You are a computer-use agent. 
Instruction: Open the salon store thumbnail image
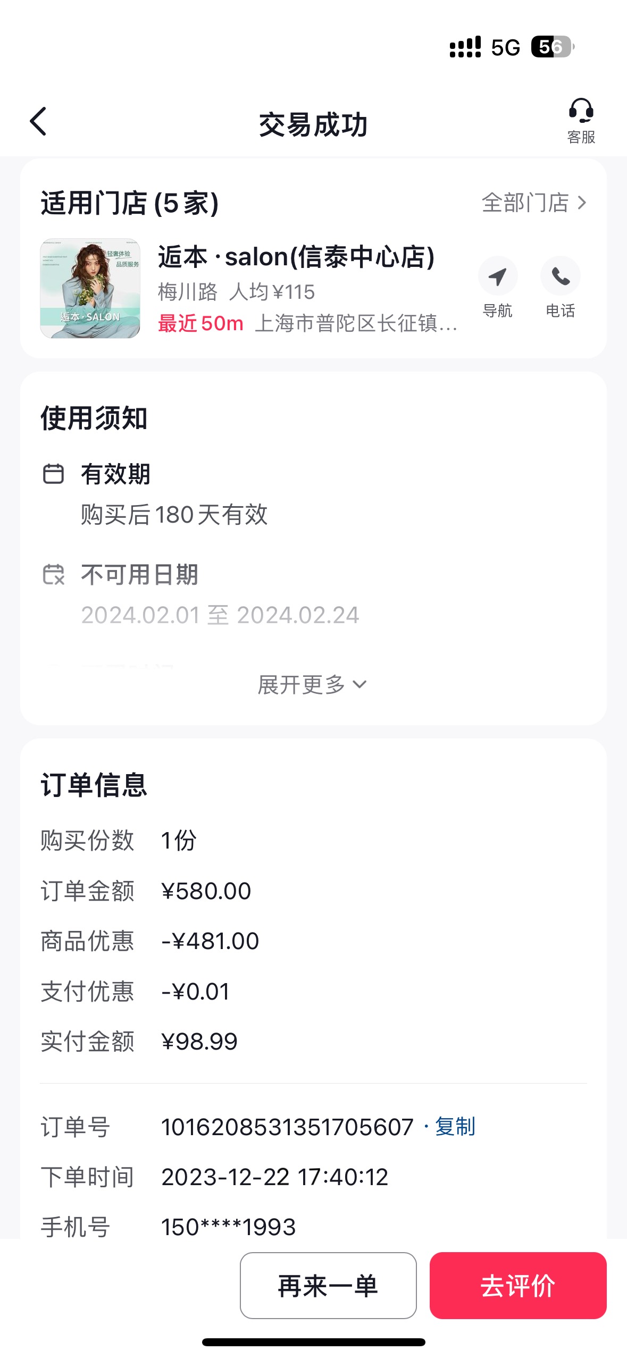point(90,288)
